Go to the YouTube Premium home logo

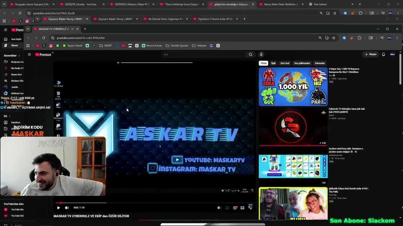pyautogui.click(x=43, y=55)
